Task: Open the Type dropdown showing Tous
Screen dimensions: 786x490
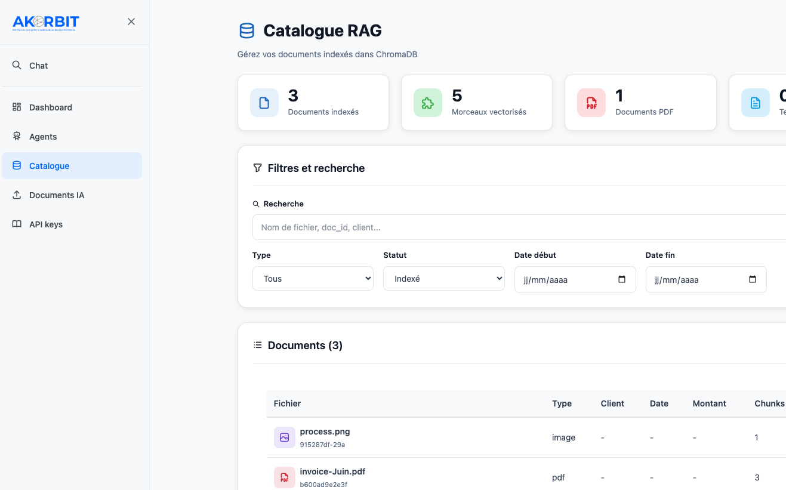Action: [313, 279]
